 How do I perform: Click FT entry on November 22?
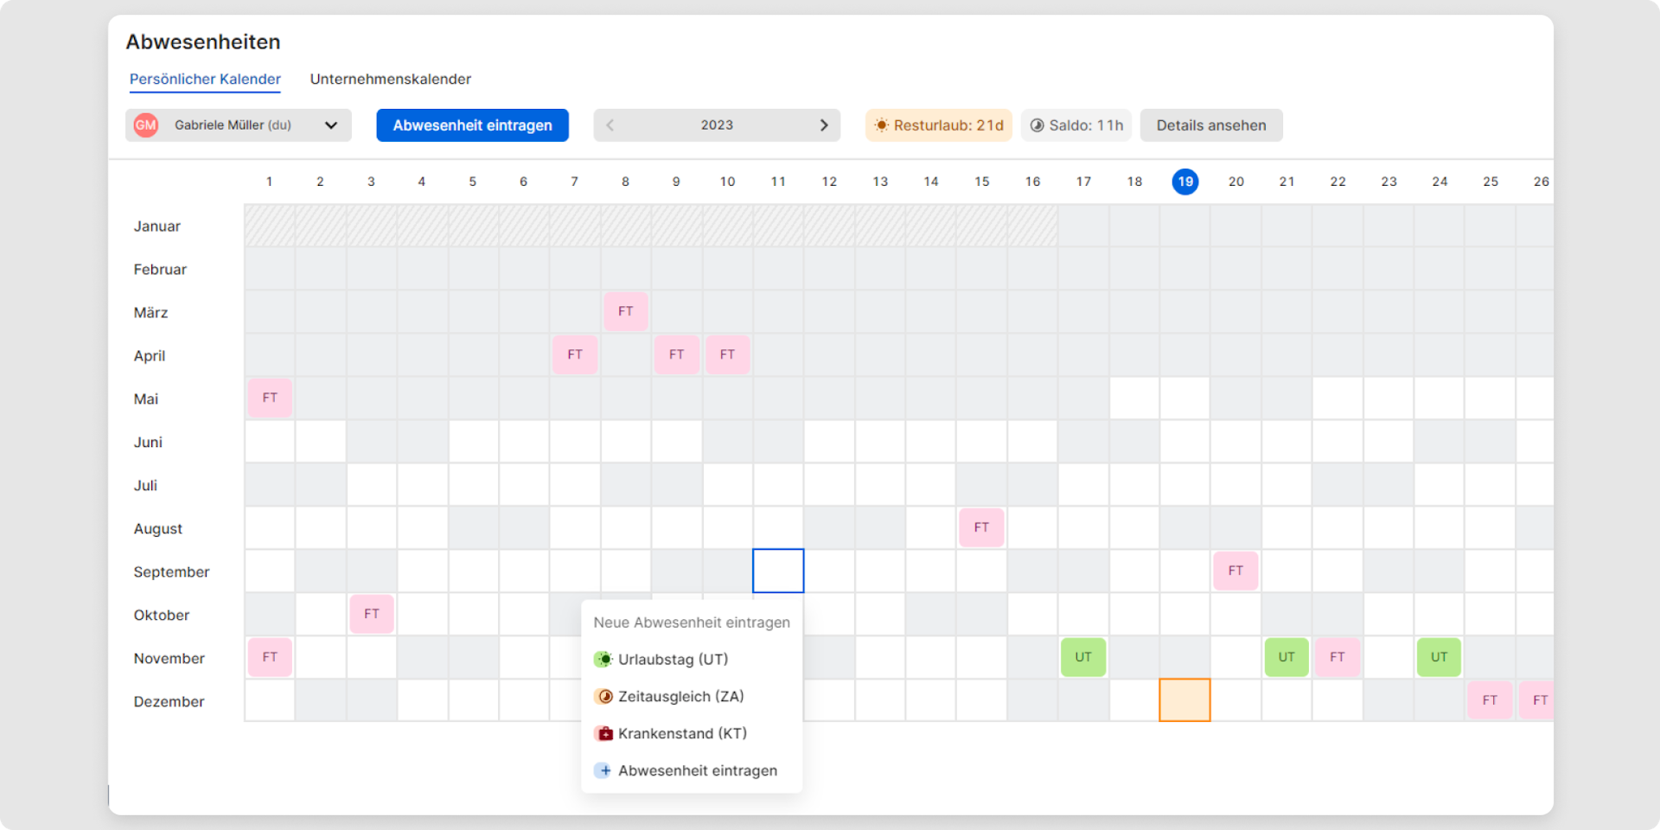(x=1338, y=657)
